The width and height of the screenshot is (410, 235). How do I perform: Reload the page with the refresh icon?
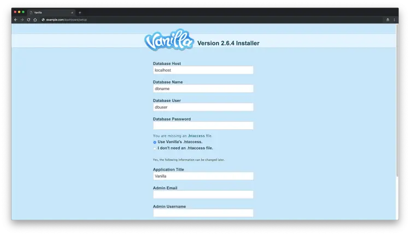pos(28,20)
